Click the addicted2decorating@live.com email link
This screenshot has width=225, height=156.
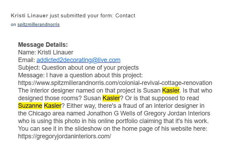[x=78, y=60]
